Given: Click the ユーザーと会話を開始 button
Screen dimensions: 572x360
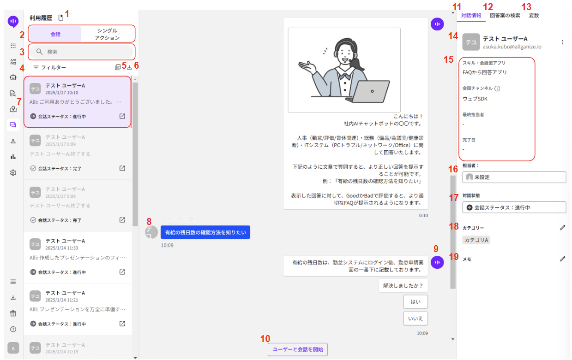Looking at the screenshot, I should click(x=298, y=349).
